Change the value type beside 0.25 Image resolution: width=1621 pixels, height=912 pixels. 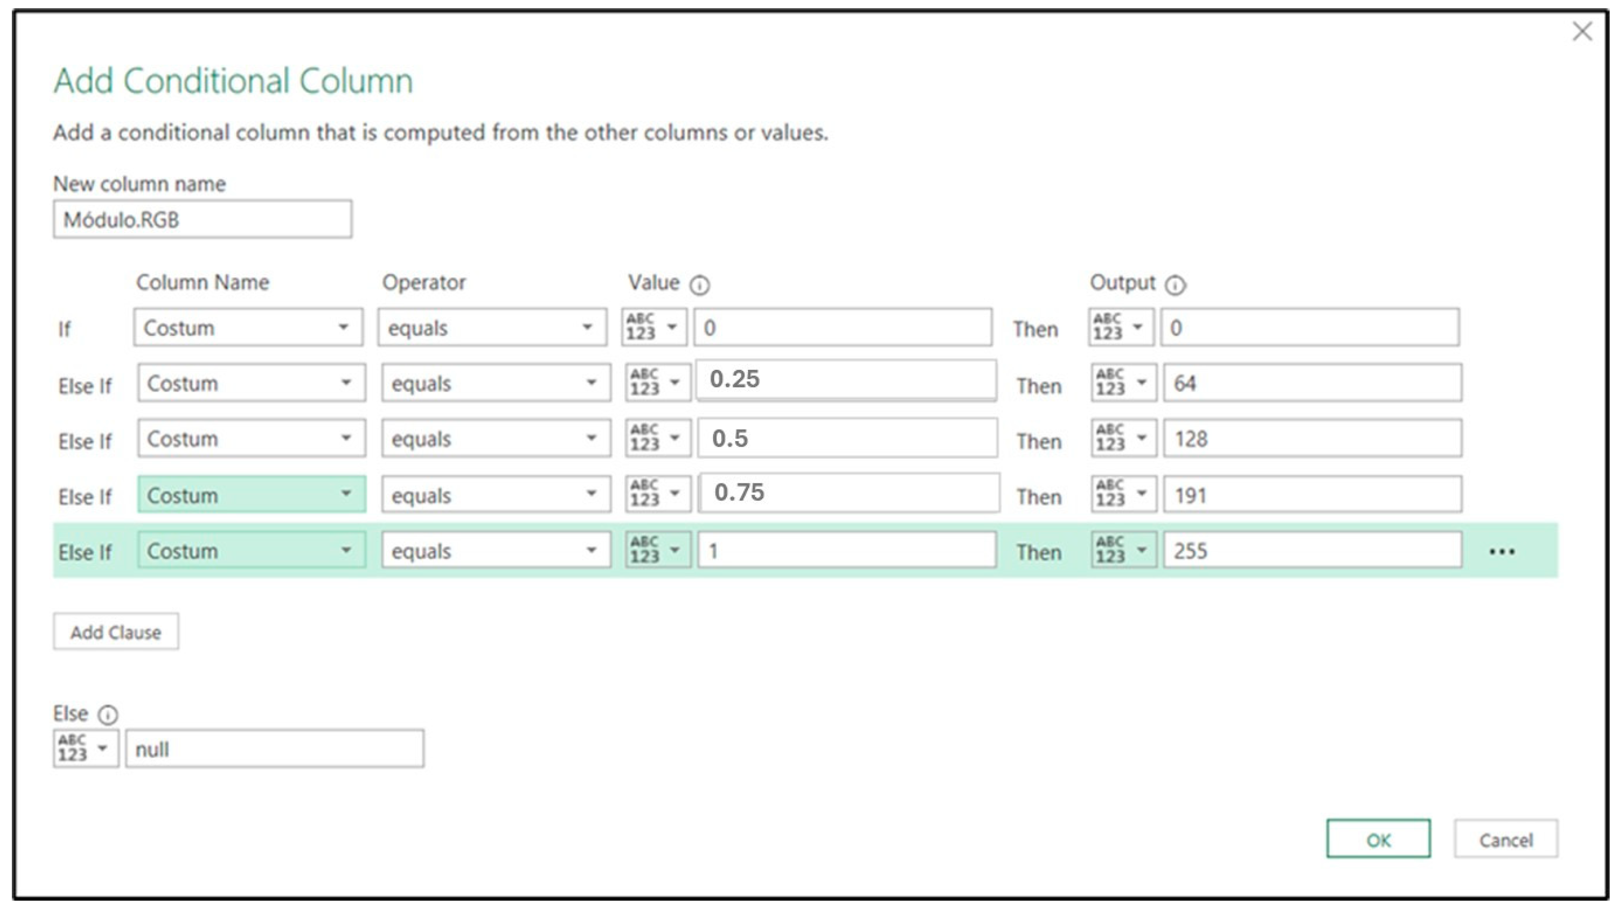click(658, 382)
